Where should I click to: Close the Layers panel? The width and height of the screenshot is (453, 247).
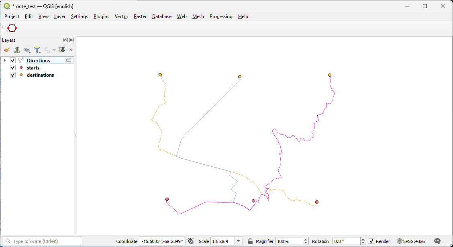tap(71, 40)
